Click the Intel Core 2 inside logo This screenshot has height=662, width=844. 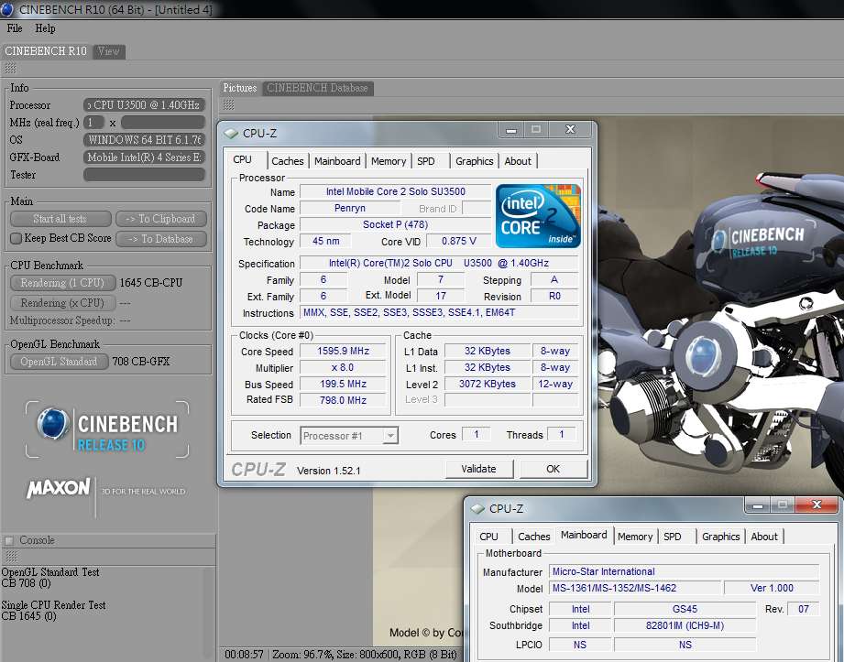[538, 216]
